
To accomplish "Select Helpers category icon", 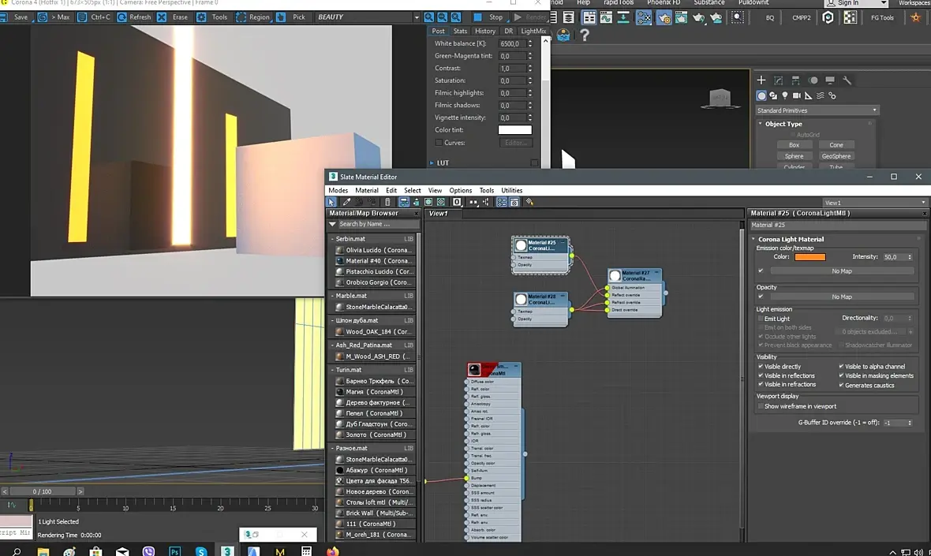I will tap(808, 95).
